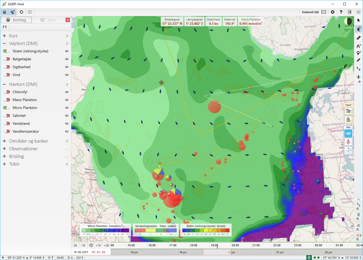363x260 pixels.
Task: Expand the Brisling section
Action: pos(4,156)
